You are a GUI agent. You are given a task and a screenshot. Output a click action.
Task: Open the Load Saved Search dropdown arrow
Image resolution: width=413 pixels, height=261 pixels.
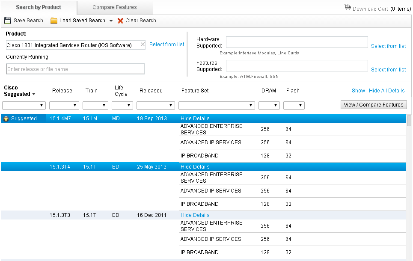point(111,21)
